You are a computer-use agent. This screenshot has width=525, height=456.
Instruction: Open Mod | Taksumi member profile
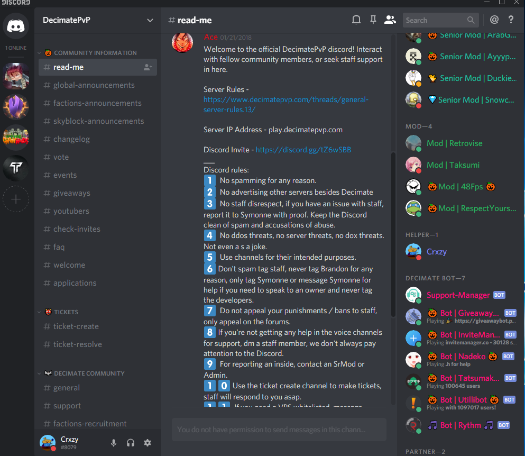tap(460, 165)
